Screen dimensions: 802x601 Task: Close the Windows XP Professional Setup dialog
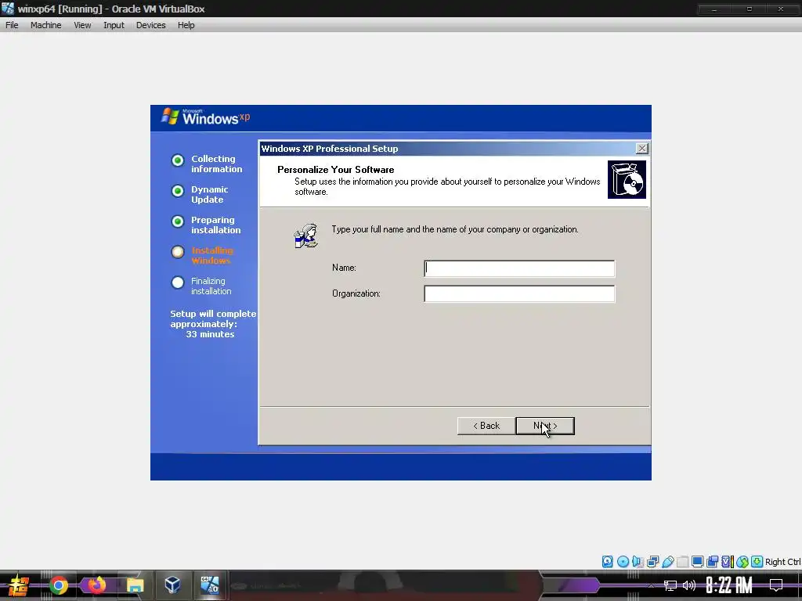click(642, 148)
